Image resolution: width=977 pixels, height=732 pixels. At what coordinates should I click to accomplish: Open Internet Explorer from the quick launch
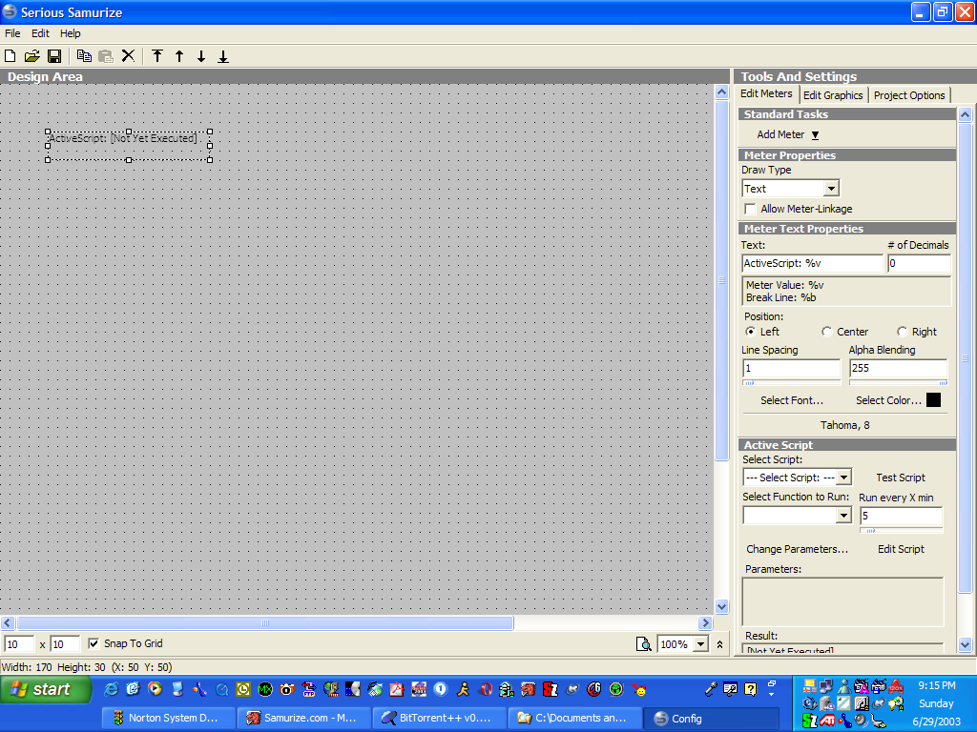click(x=111, y=689)
